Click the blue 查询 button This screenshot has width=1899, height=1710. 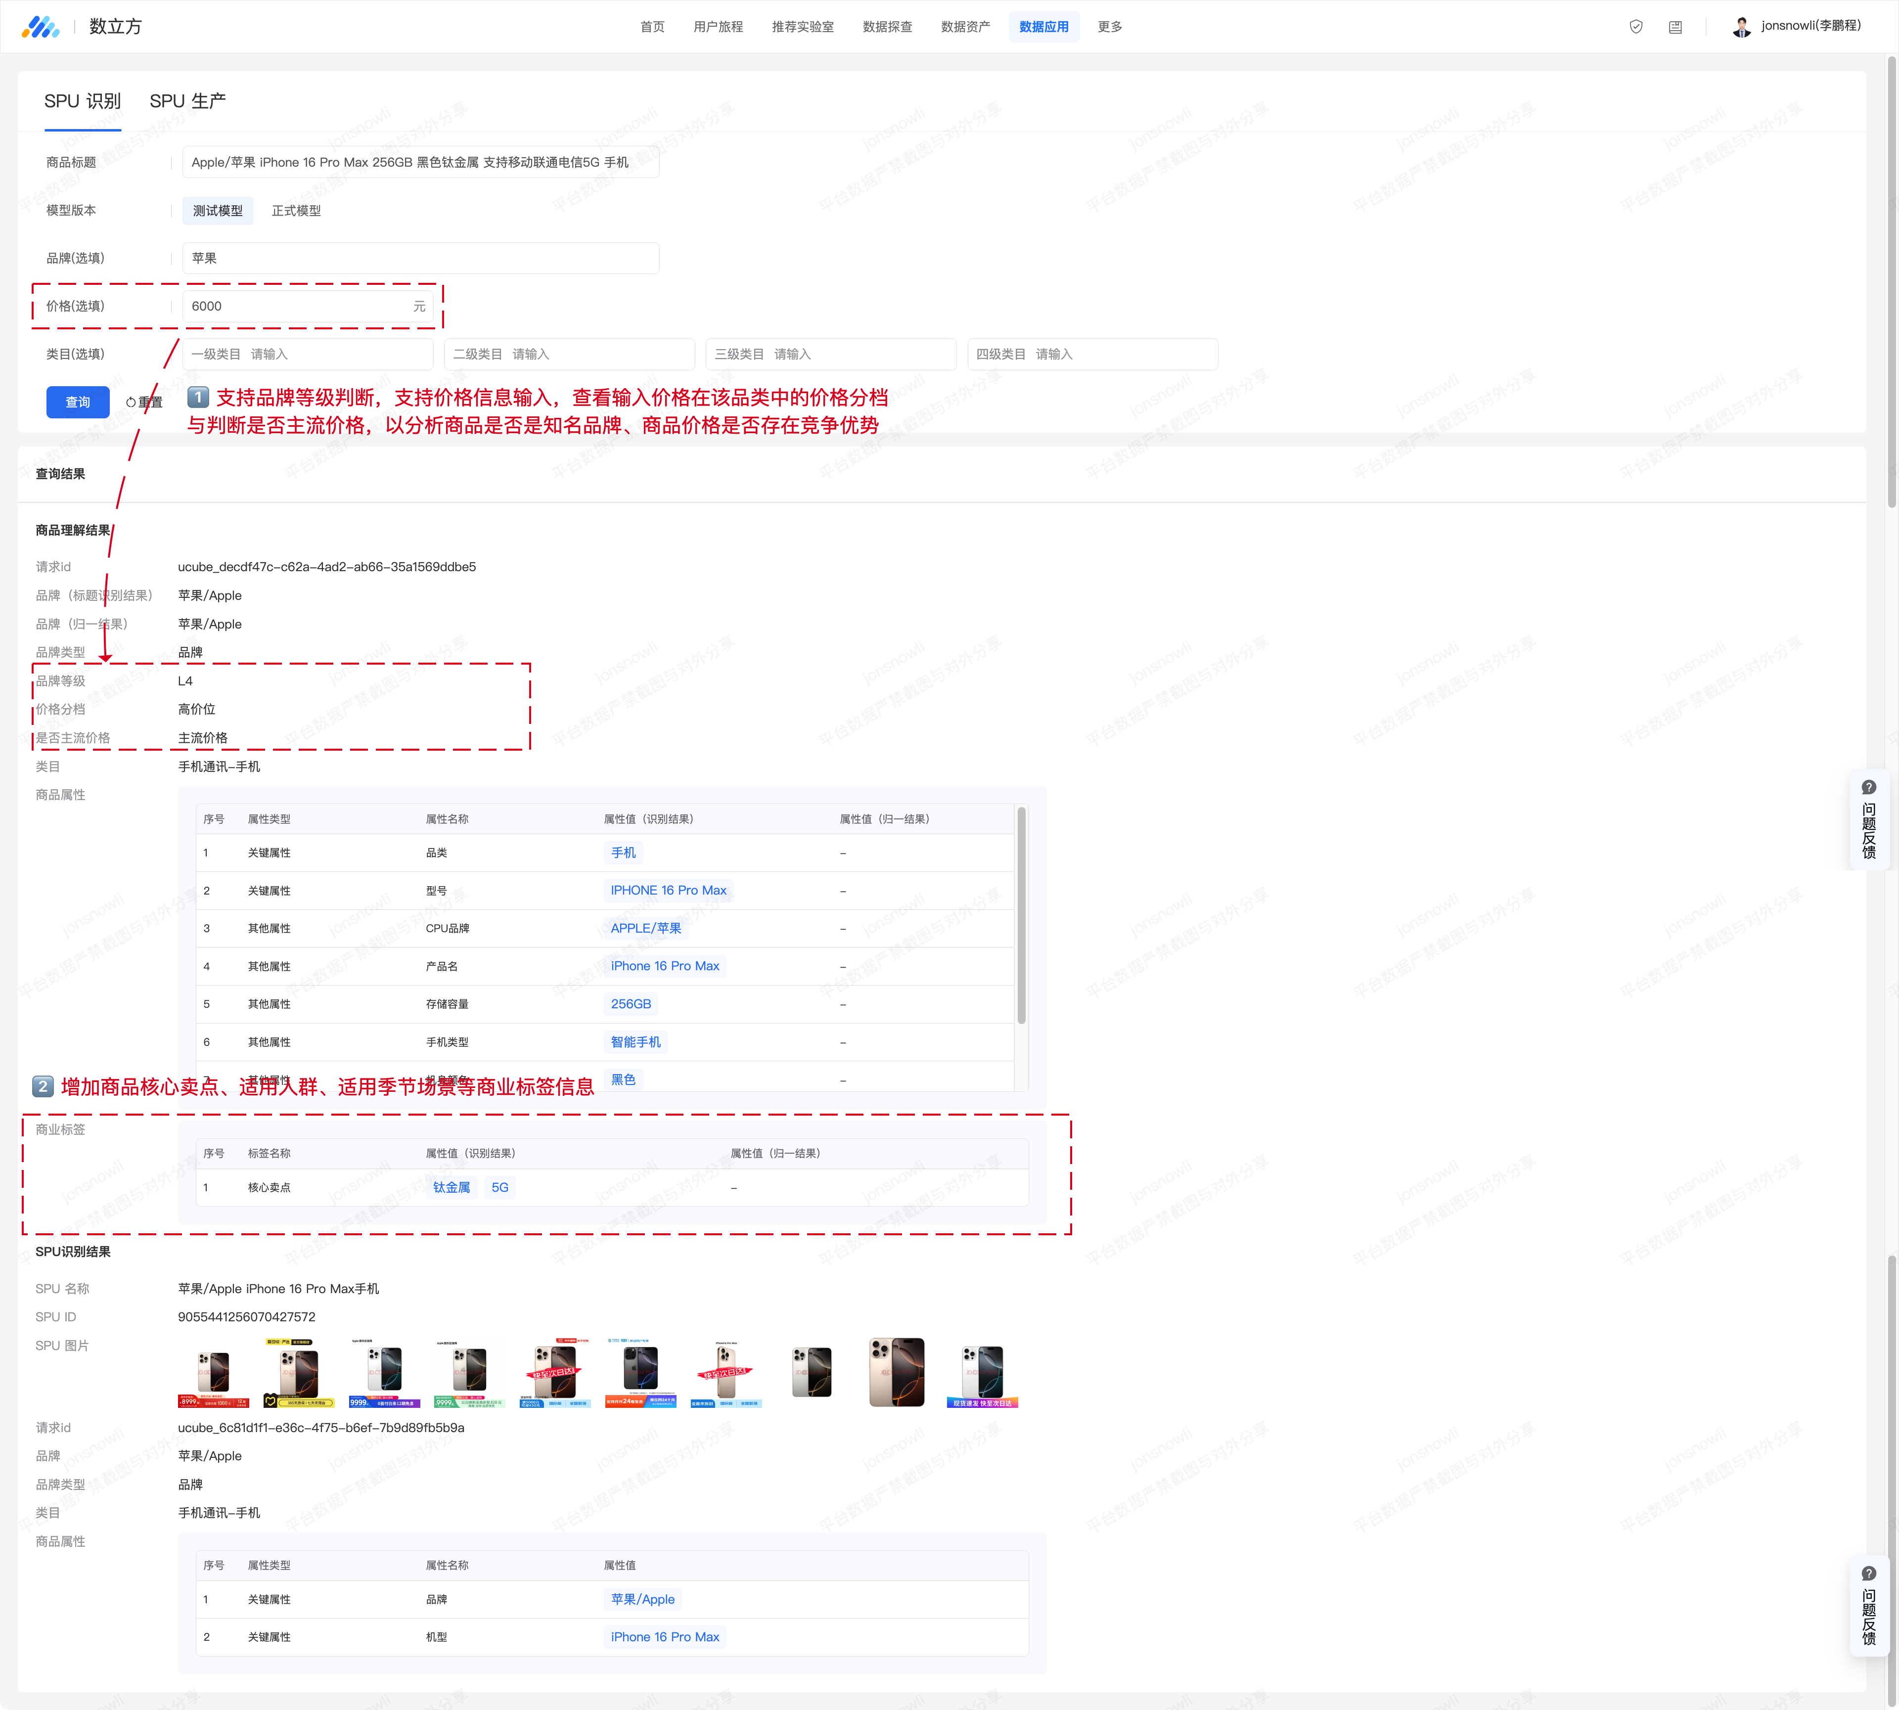pos(78,402)
